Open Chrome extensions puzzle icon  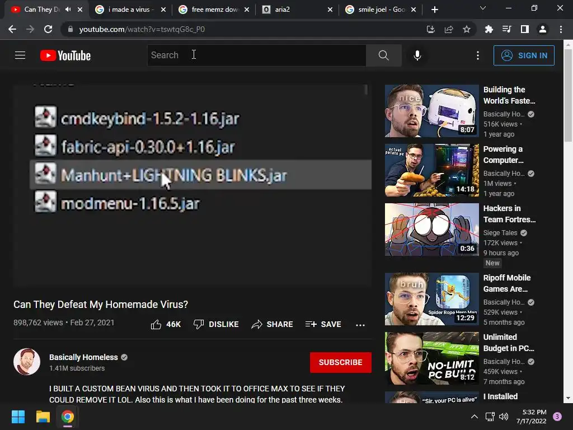pyautogui.click(x=489, y=29)
